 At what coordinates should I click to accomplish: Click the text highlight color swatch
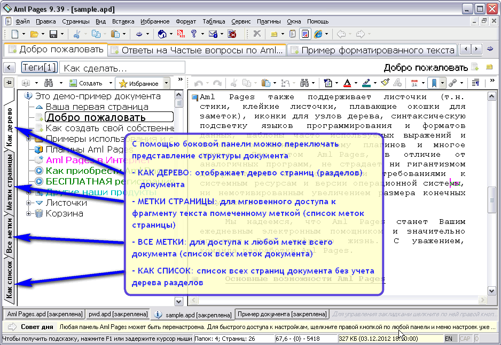point(366,83)
